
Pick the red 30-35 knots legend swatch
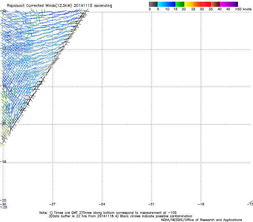tap(207, 4)
